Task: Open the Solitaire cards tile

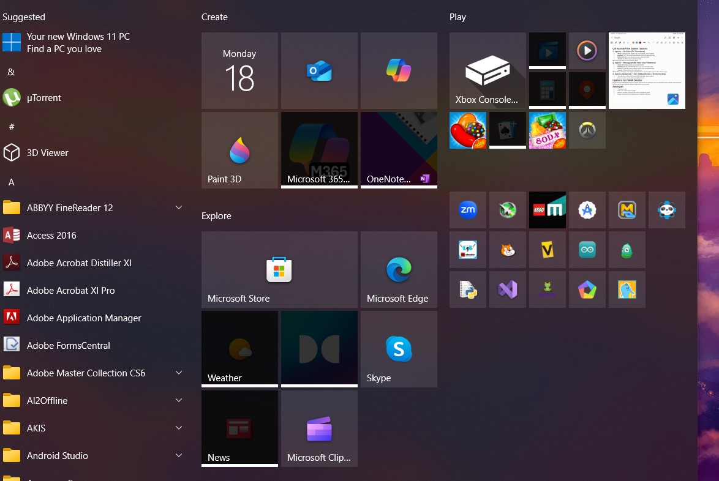Action: [508, 130]
